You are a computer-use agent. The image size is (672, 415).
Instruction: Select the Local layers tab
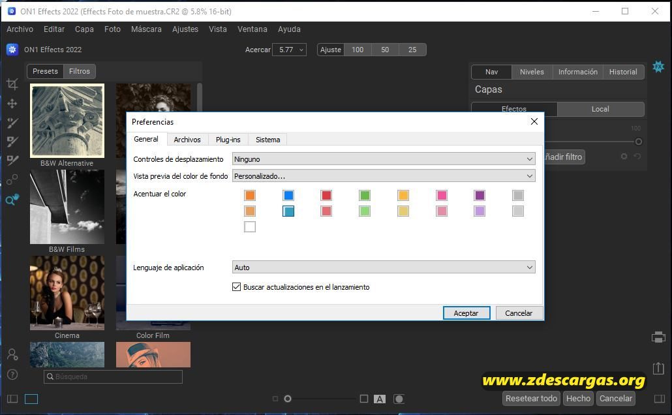pos(600,109)
